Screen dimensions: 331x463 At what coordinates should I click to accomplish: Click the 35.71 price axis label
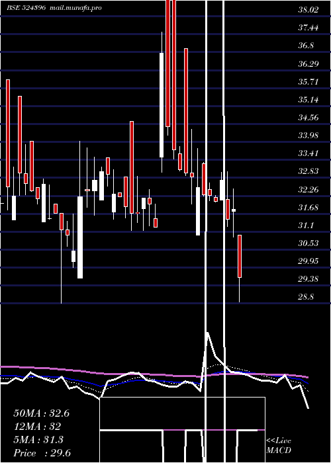[308, 82]
